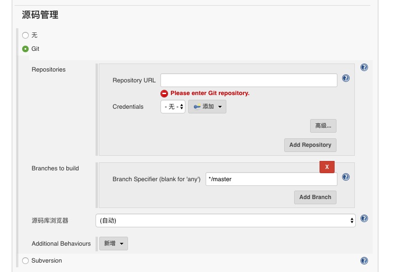Click into the Branch Specifier field
The image size is (400, 272).
click(271, 179)
